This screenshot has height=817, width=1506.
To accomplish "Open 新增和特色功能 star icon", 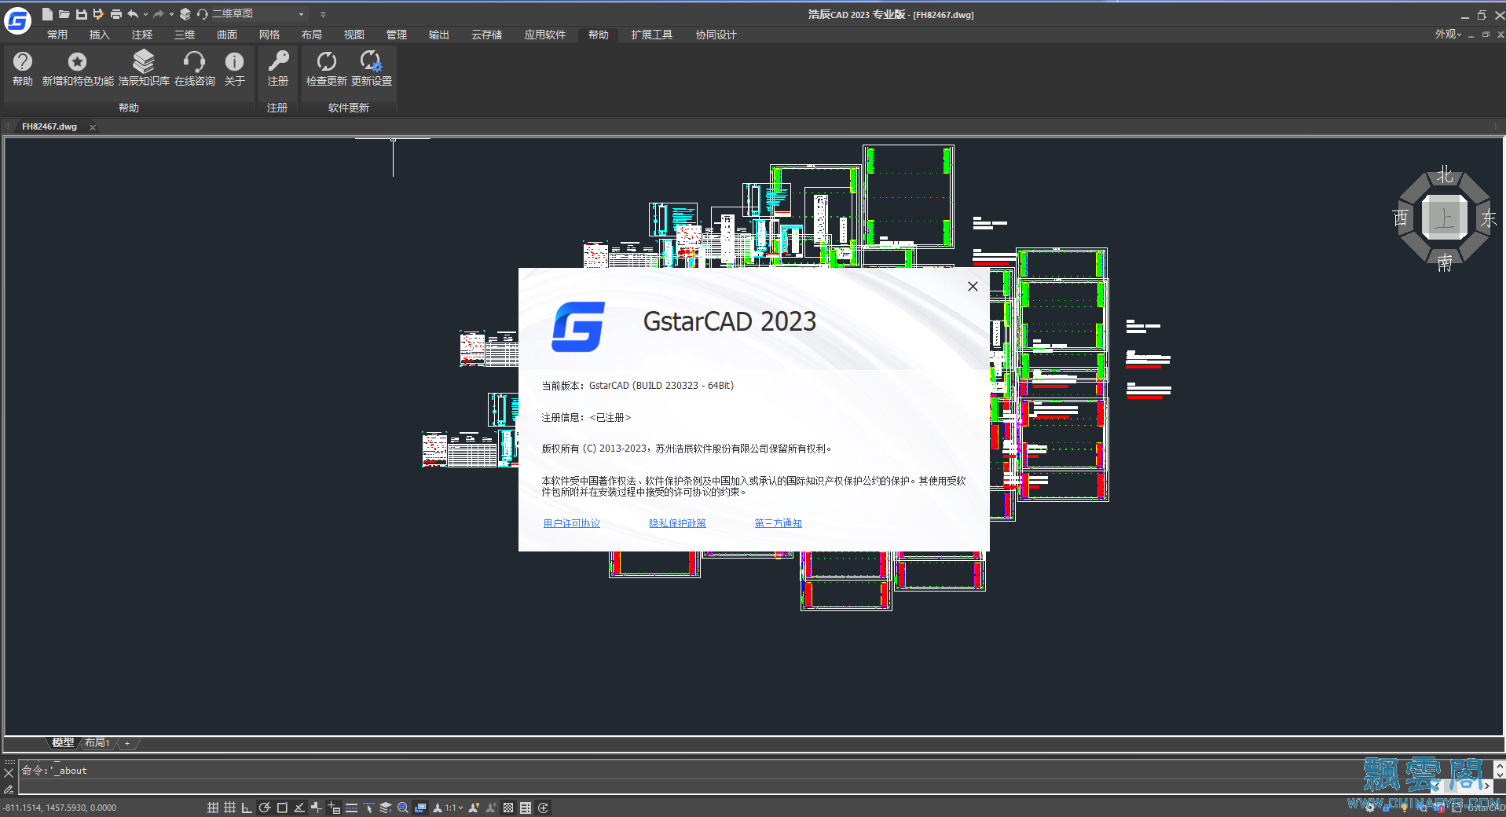I will point(77,61).
